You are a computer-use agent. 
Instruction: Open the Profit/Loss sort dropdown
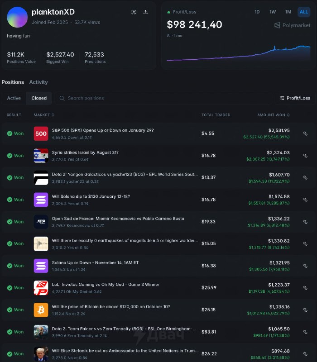point(295,98)
